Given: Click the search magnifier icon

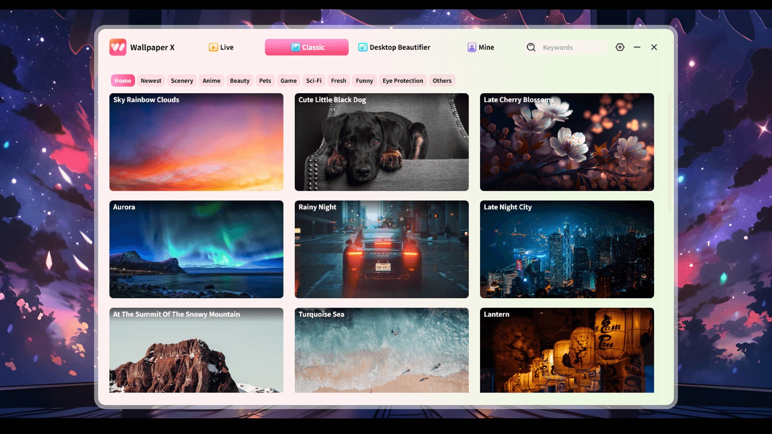Looking at the screenshot, I should pos(531,47).
